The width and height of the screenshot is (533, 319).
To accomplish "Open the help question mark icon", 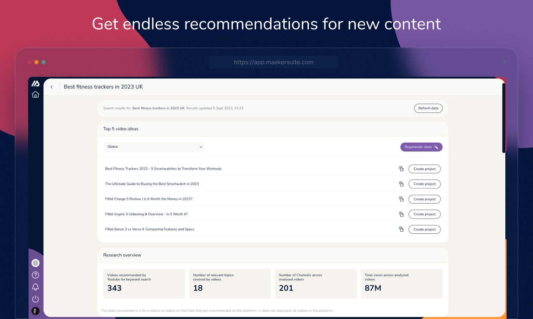I will (36, 275).
